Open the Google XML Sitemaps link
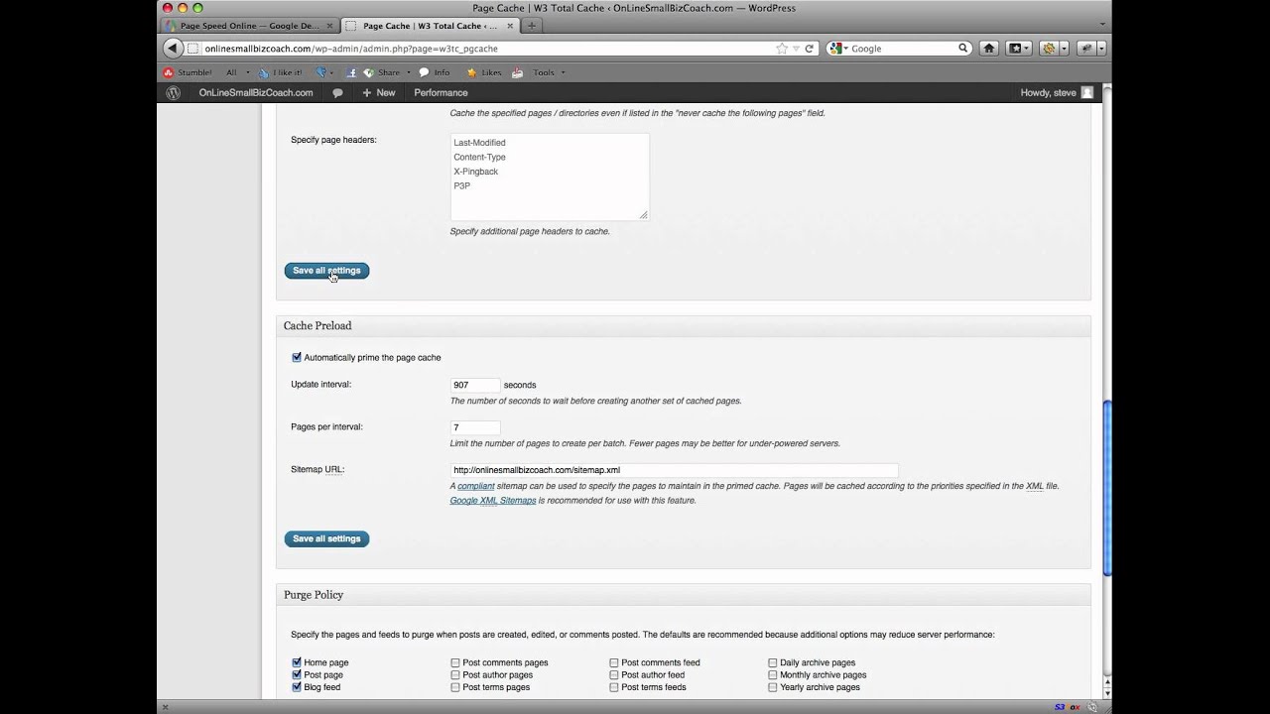The image size is (1270, 714). pyautogui.click(x=493, y=501)
